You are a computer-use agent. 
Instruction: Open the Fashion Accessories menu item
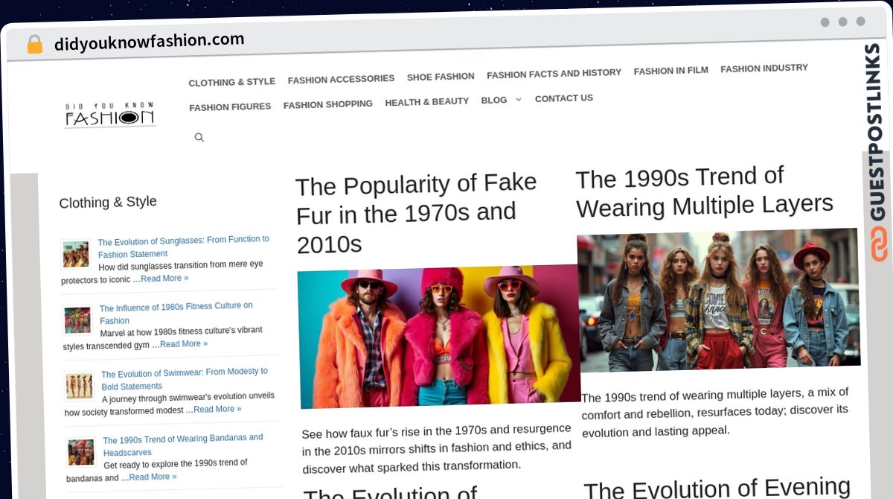coord(341,79)
